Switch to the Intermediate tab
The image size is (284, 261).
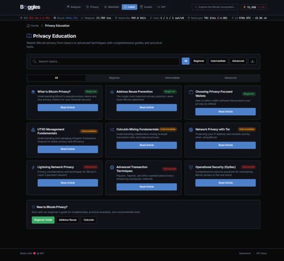pos(172,78)
